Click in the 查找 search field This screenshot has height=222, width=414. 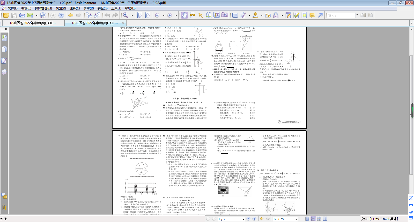click(x=341, y=15)
